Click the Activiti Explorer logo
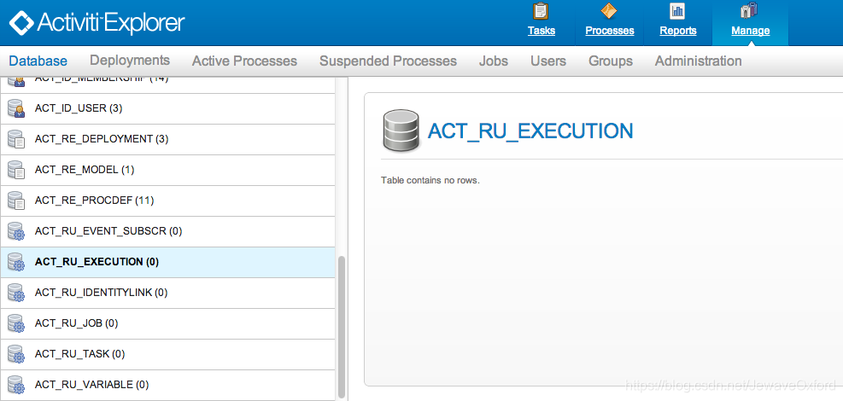843x401 pixels. point(97,22)
